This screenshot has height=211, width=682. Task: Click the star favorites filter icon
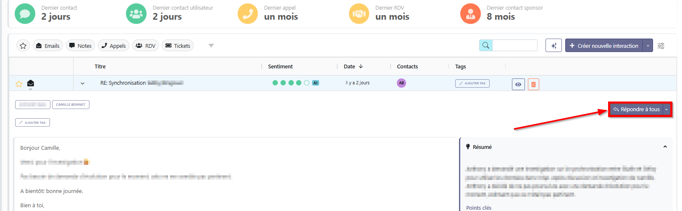(x=23, y=46)
